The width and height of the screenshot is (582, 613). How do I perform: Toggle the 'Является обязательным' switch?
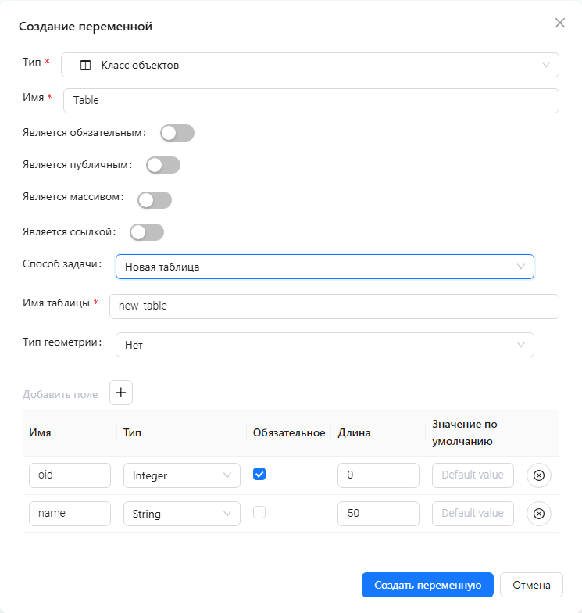(x=177, y=133)
